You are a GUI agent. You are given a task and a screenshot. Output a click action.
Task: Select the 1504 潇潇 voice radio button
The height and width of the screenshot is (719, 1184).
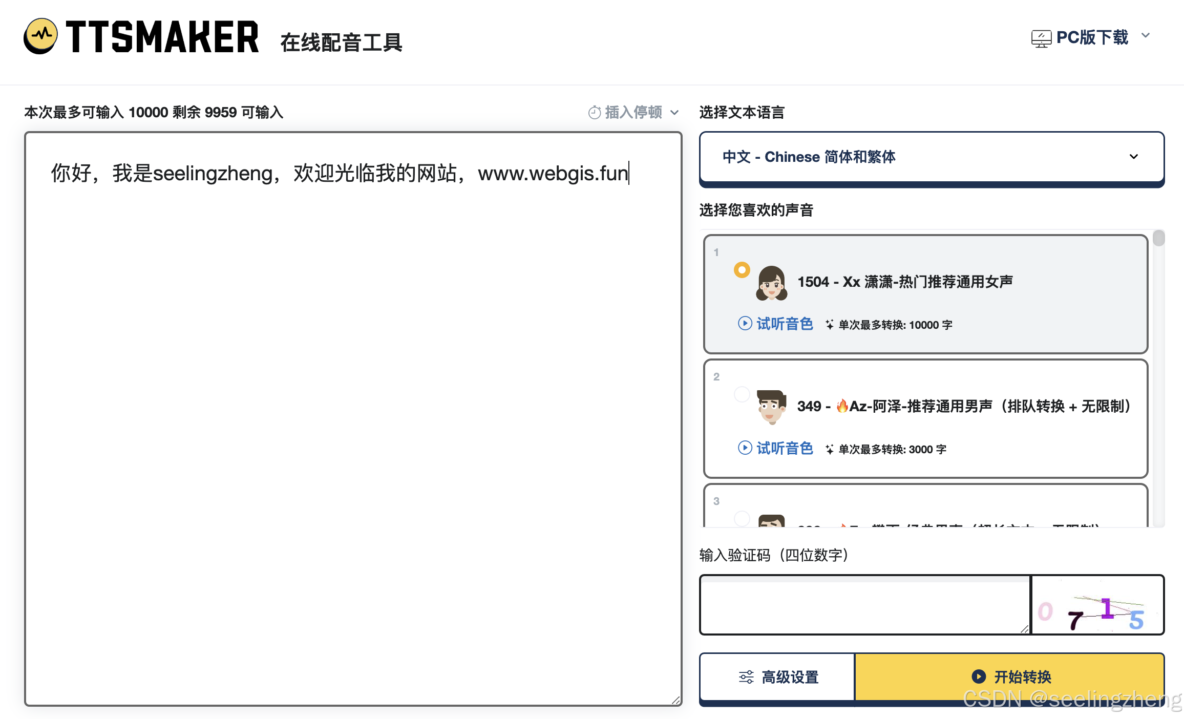[x=742, y=270]
